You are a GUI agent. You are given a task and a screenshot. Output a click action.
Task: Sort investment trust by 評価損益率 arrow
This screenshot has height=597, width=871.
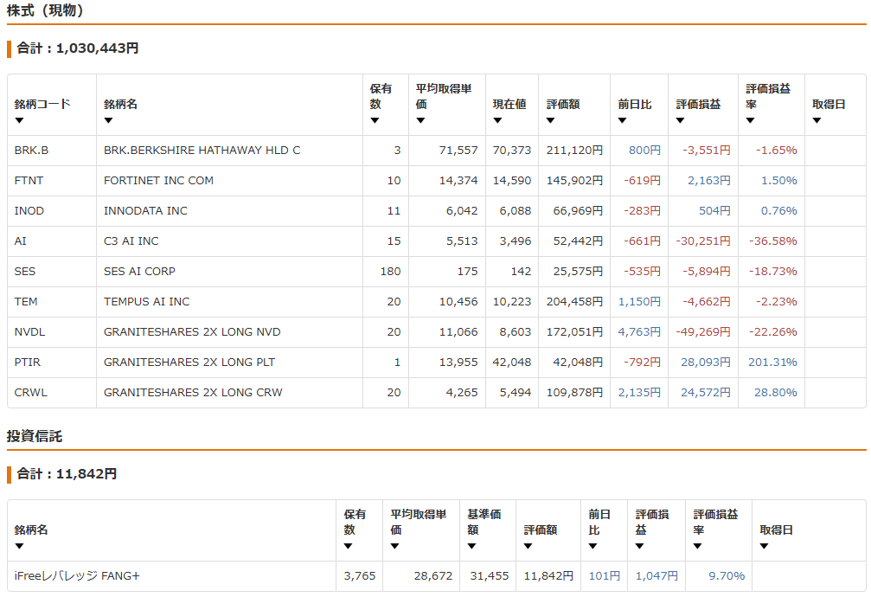click(697, 547)
